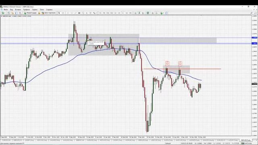Viewport: 258px width, 145px height.
Task: Click the black current price label
Action: [x=254, y=84]
